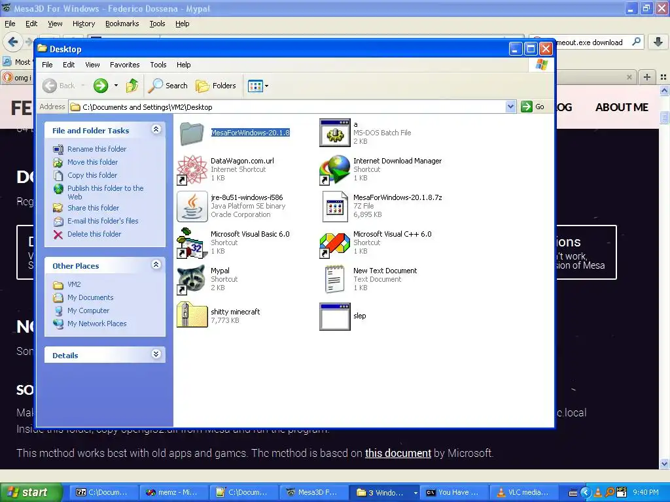Select the shitty minecraft zipped folder icon
This screenshot has width=670, height=502.
pyautogui.click(x=192, y=315)
